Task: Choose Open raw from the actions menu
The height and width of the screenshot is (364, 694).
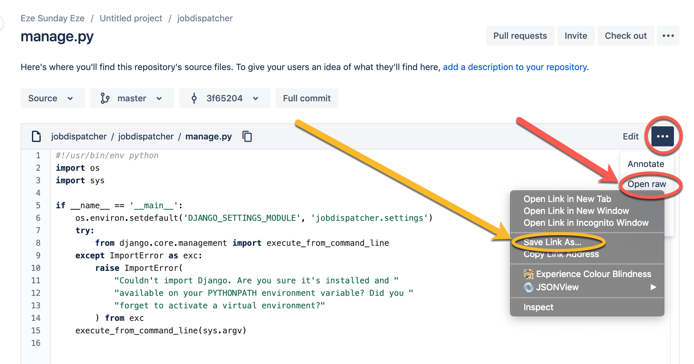Action: [x=647, y=184]
